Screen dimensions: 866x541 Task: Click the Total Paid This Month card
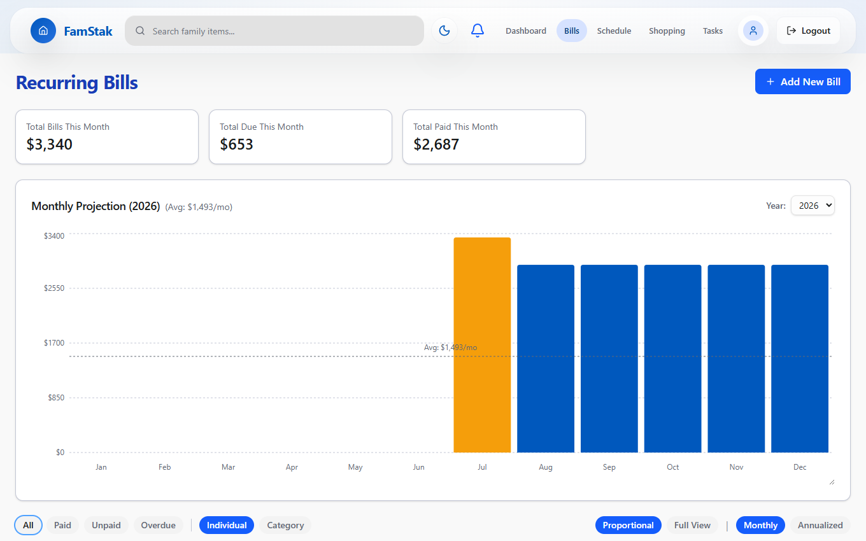coord(494,137)
